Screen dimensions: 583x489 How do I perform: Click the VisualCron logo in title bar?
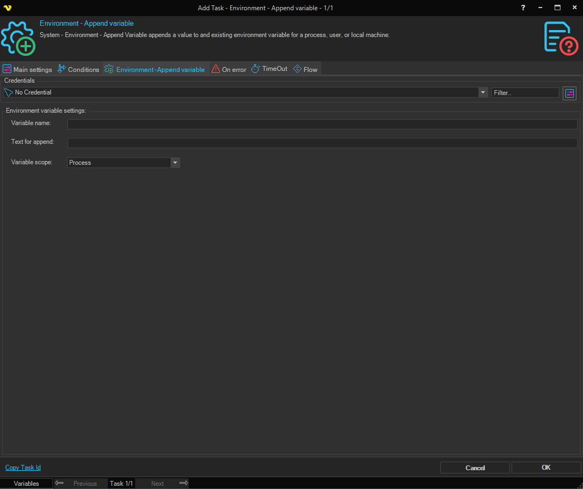[8, 8]
